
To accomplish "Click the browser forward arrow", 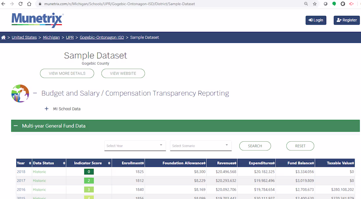I will click(x=12, y=4).
